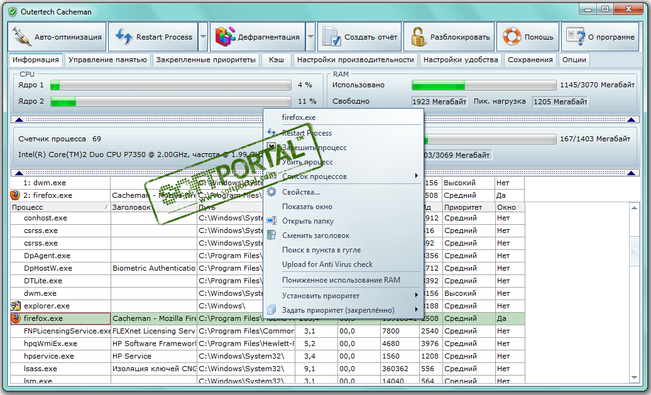The image size is (651, 395).
Task: Choose Upload for Anti Virus check
Action: coord(343,264)
